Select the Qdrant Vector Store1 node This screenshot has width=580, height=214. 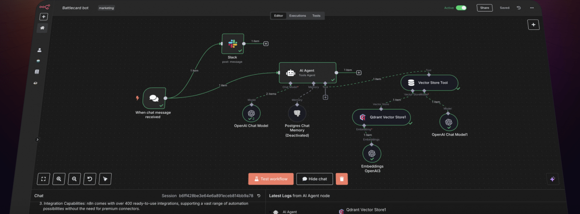381,117
